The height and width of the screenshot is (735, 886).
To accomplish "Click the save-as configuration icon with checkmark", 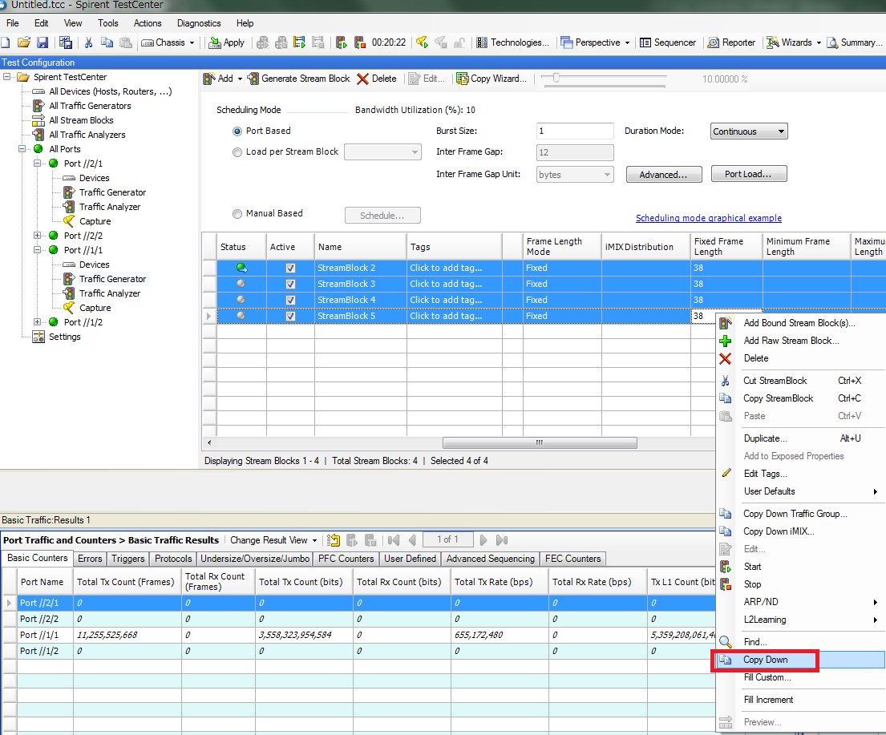I will (66, 42).
